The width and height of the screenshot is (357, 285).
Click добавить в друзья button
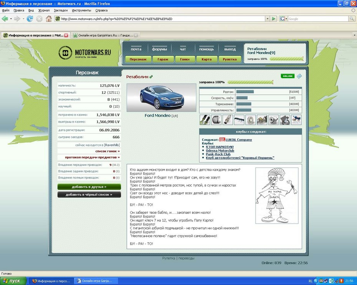coord(89,187)
